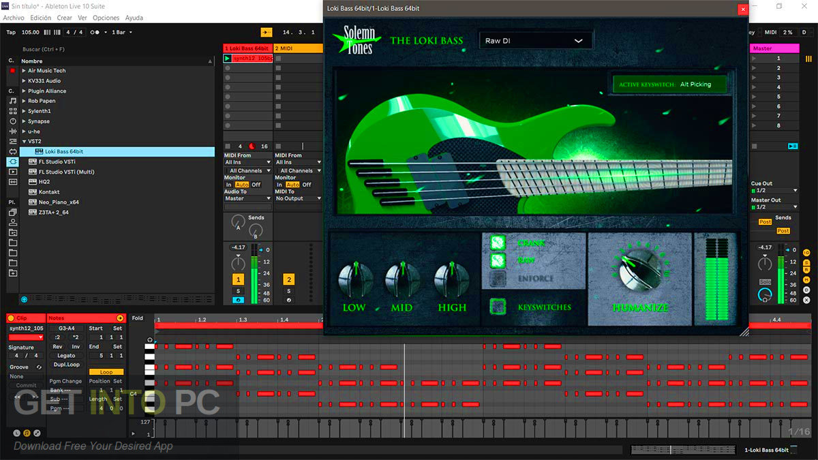Open the Max for Live browser icon

[x=12, y=151]
